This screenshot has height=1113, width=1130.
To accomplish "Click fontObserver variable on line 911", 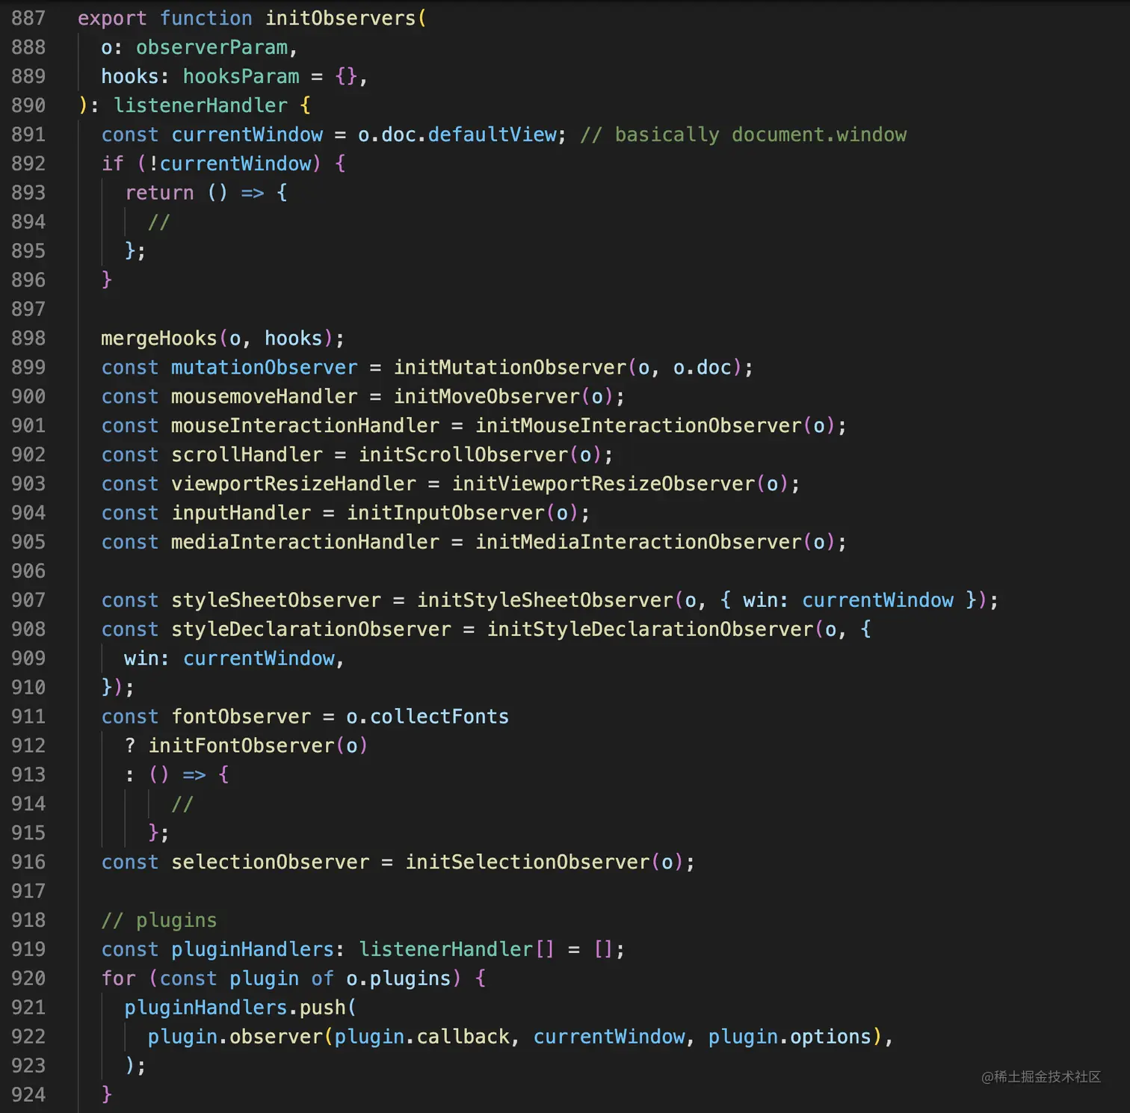I will [241, 718].
